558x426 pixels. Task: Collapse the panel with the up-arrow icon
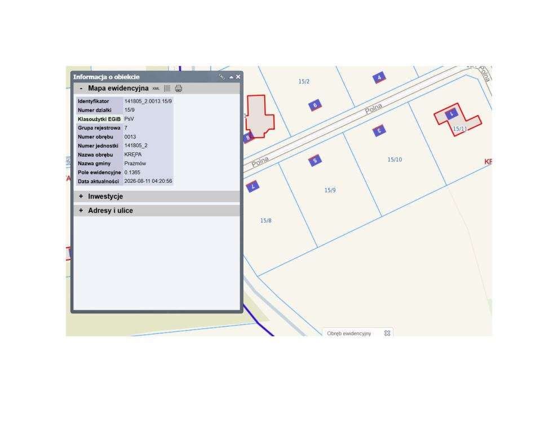(231, 77)
